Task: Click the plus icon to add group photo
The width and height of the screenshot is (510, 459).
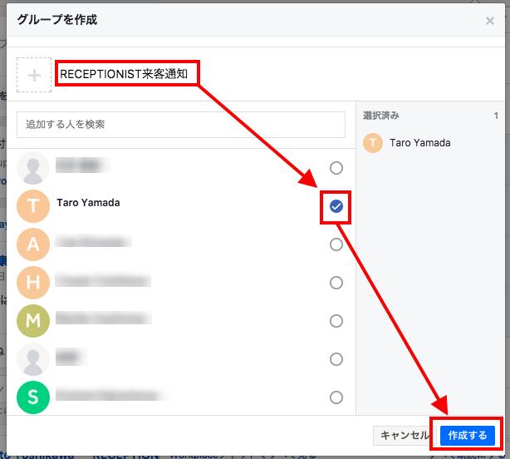Action: pos(34,75)
